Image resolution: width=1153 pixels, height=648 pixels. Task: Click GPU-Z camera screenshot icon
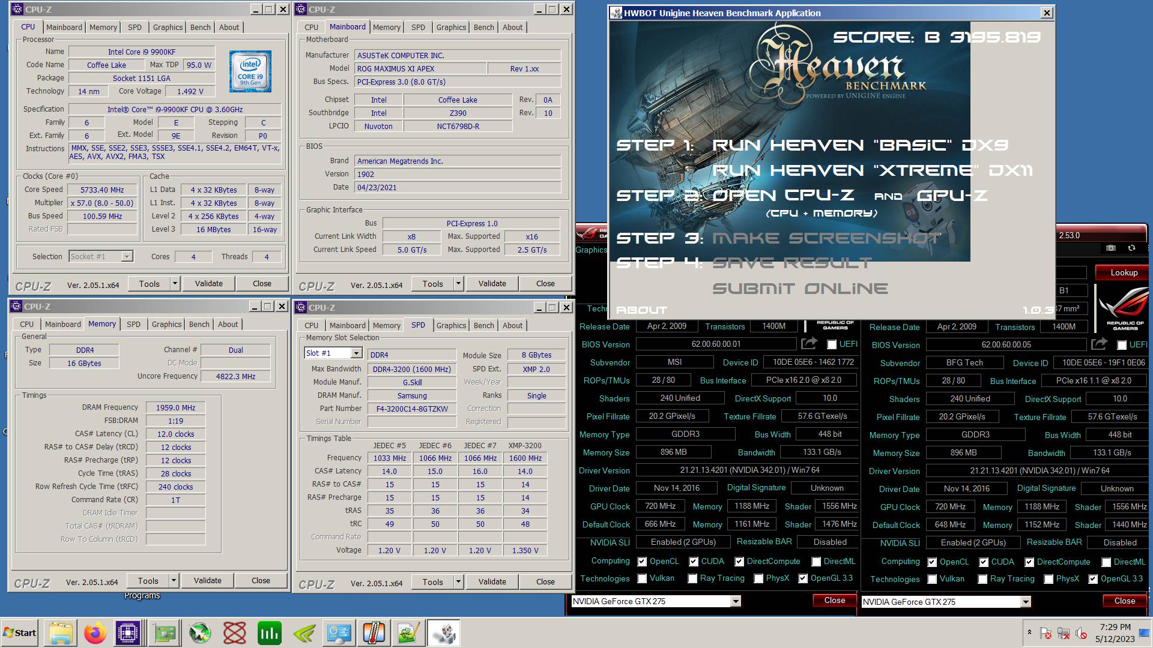[x=1111, y=248]
